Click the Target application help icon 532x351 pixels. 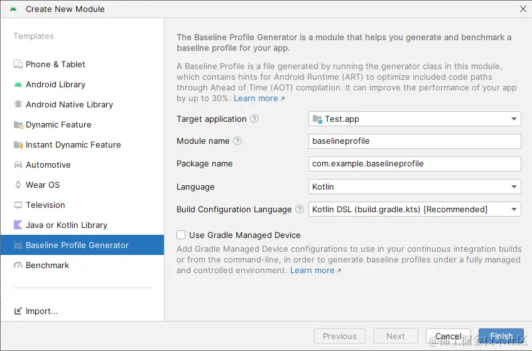click(254, 119)
